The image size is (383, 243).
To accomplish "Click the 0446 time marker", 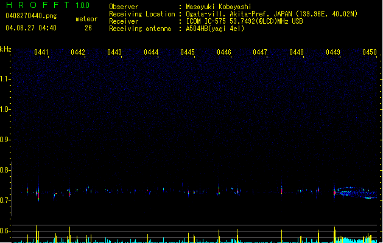I will (224, 52).
